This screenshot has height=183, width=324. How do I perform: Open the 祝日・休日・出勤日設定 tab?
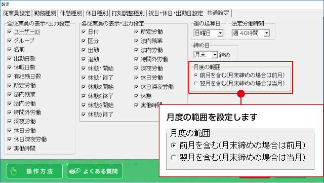pos(176,13)
